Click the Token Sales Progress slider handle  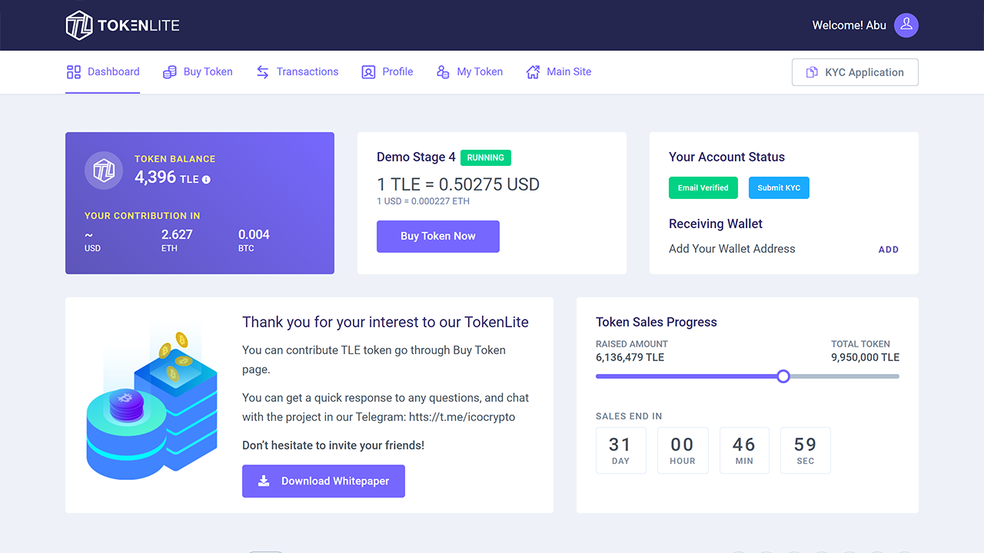783,376
